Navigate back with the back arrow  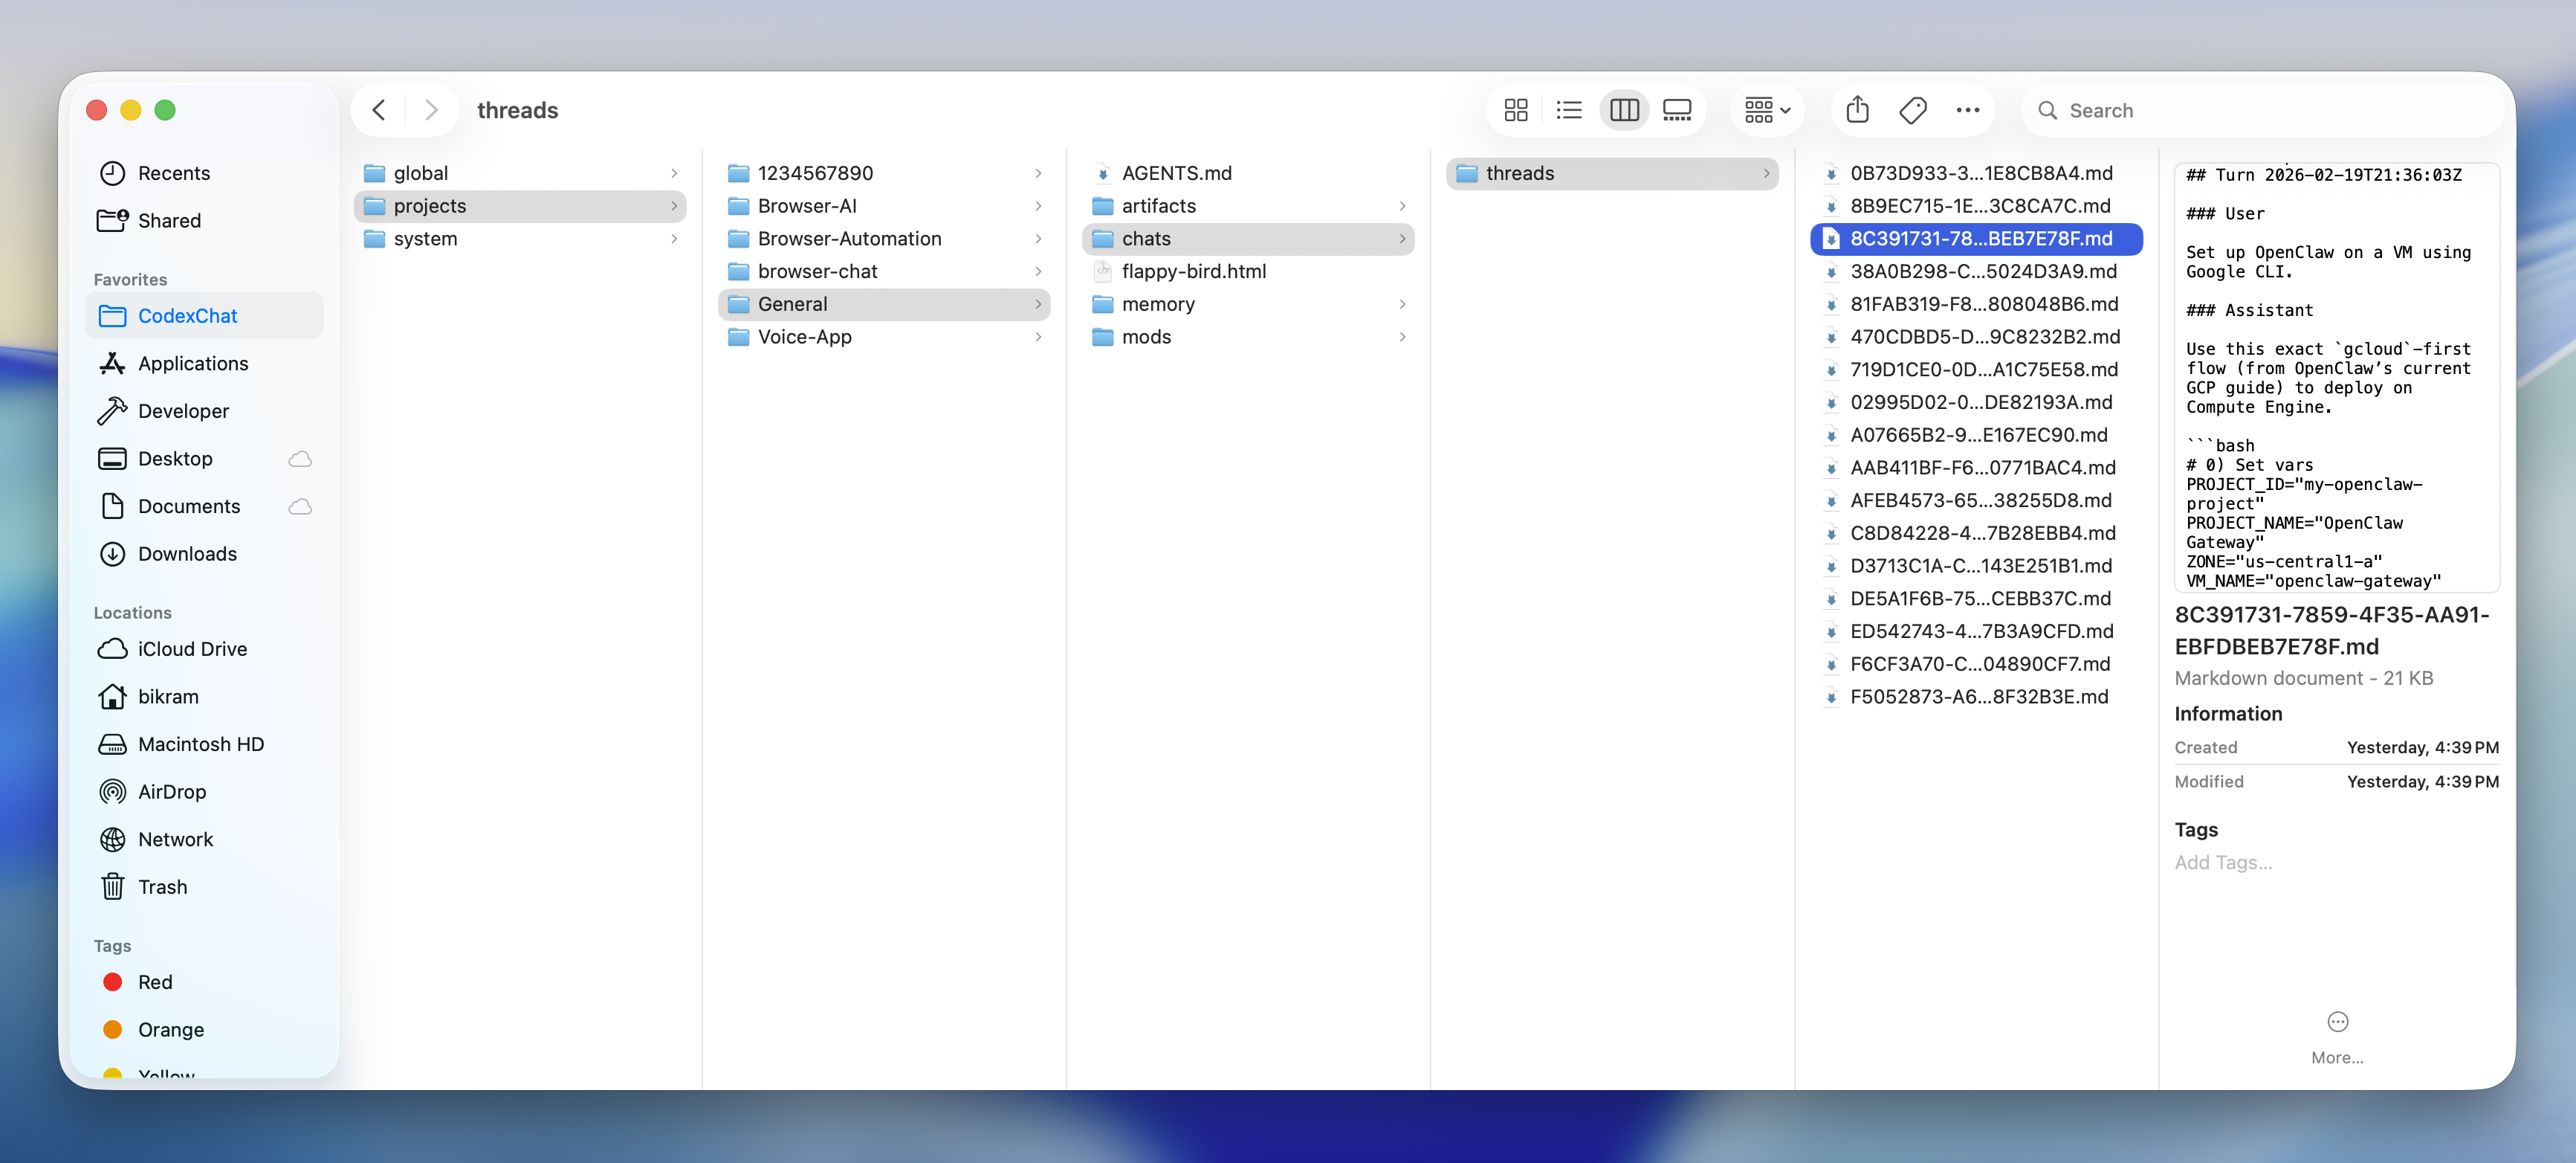378,110
